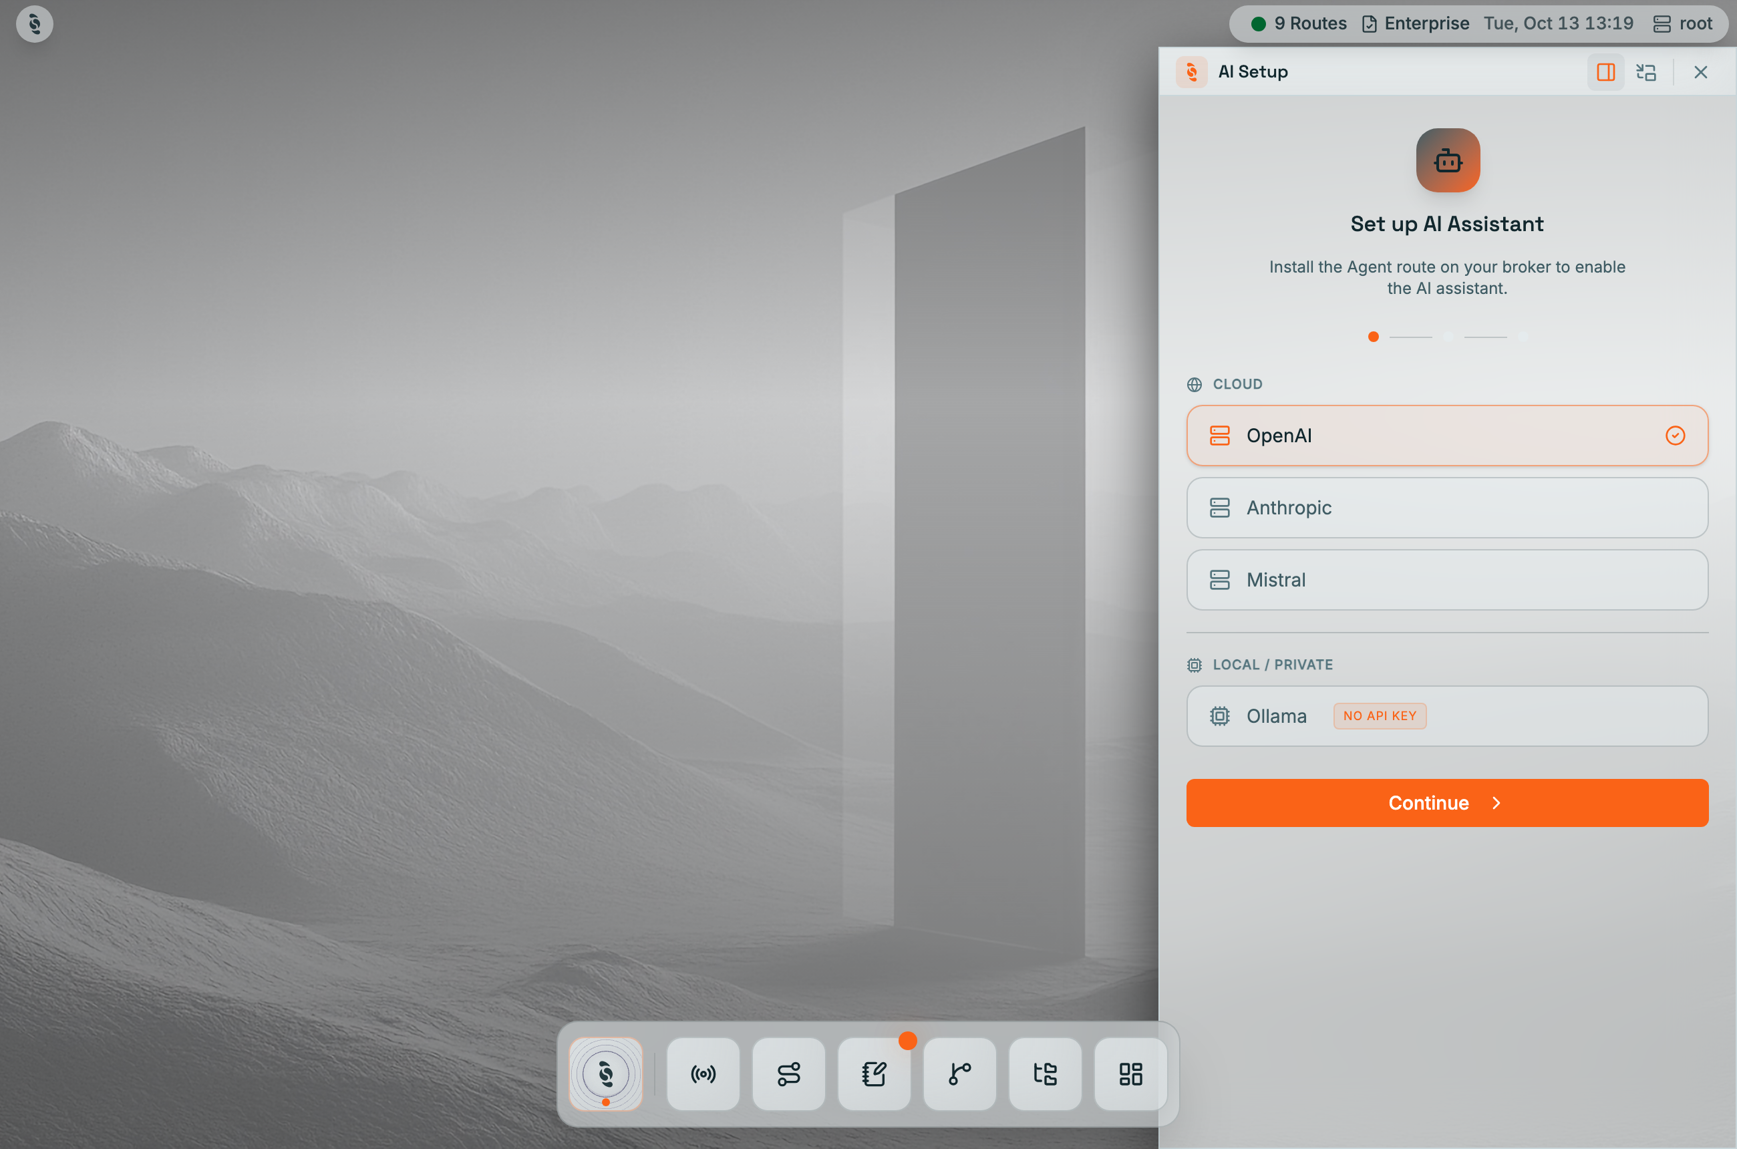
Task: Click the Enterprise license label
Action: click(x=1415, y=23)
